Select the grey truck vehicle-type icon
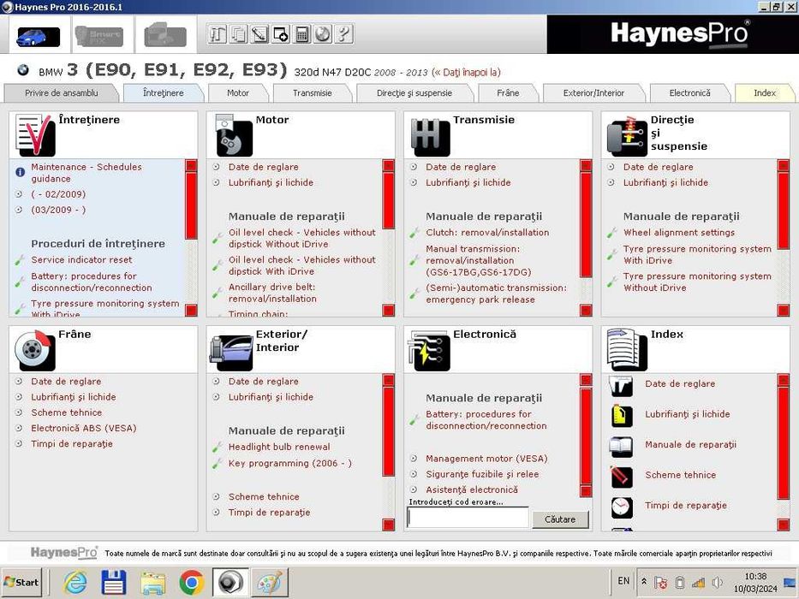 click(165, 36)
